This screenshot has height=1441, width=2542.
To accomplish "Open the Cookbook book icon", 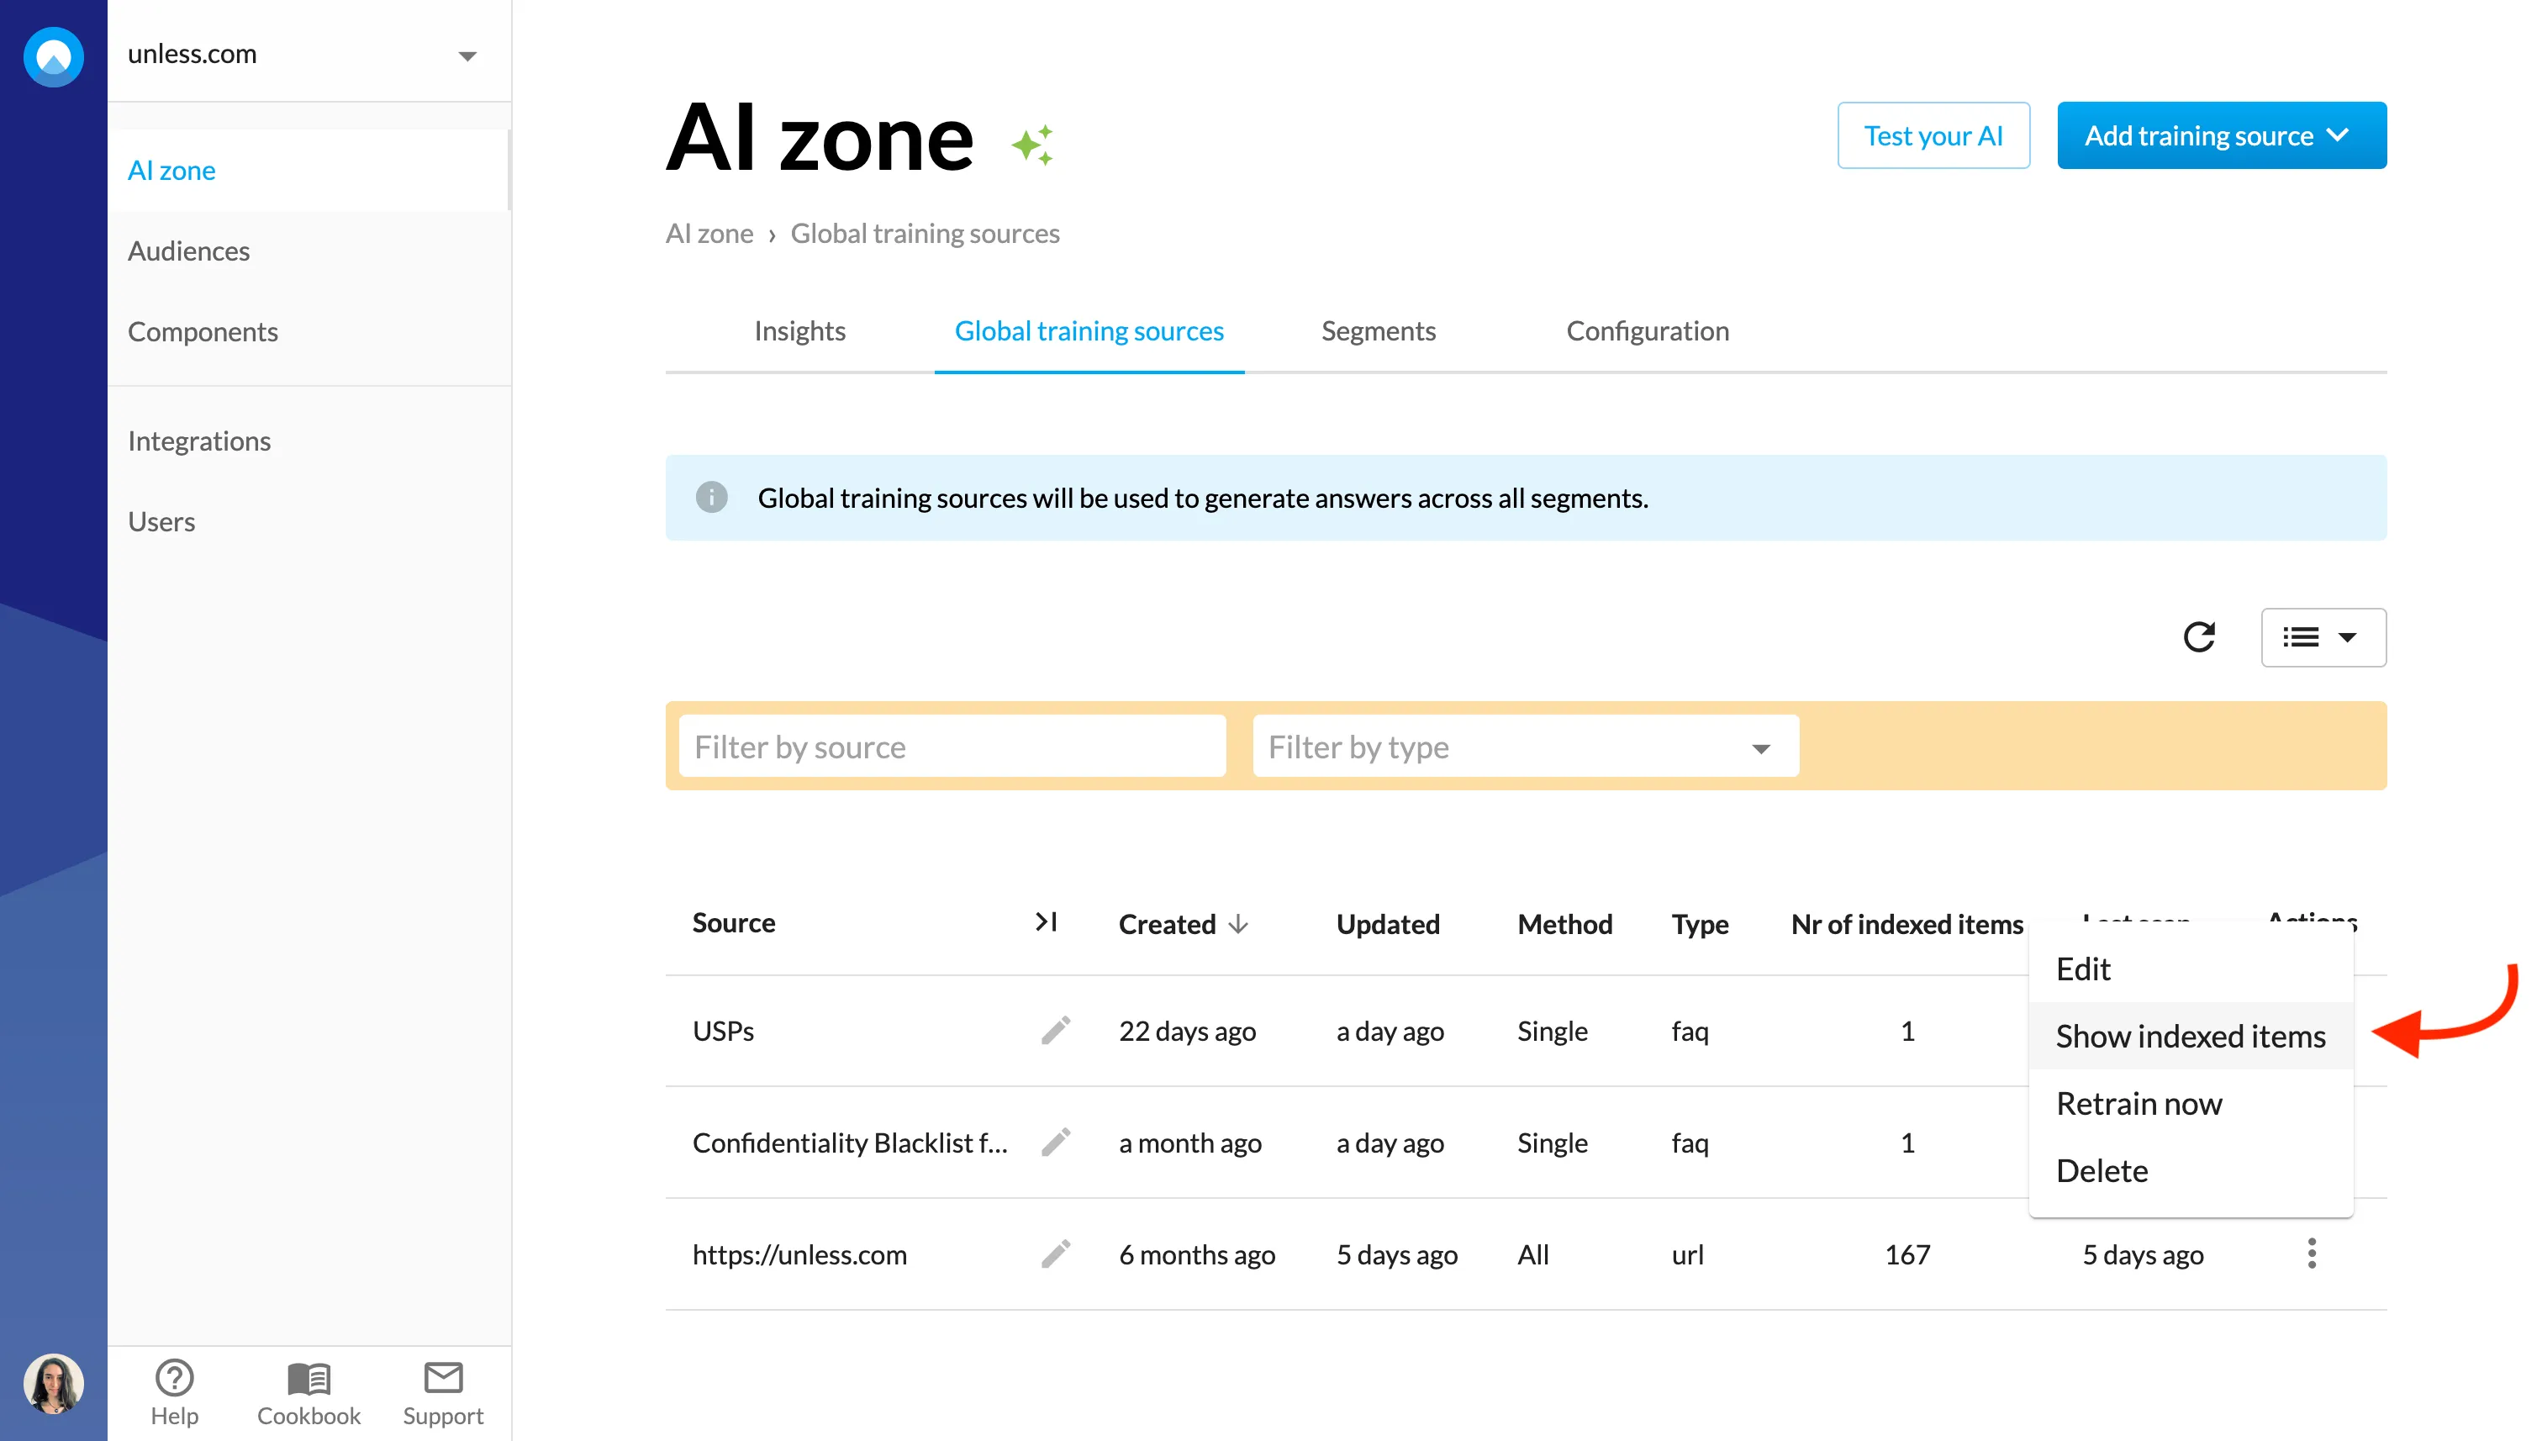I will pyautogui.click(x=308, y=1376).
